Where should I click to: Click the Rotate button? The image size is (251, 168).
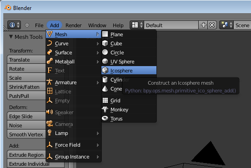(26, 69)
